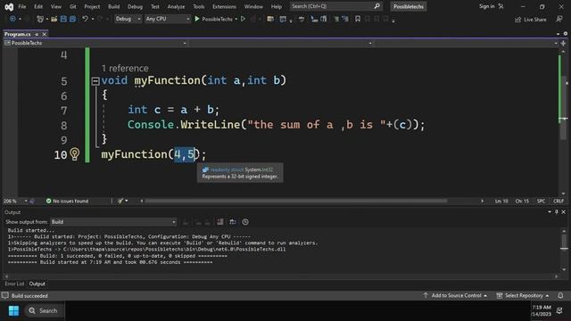571x321 pixels.
Task: Open the Project menu
Action: (x=92, y=6)
